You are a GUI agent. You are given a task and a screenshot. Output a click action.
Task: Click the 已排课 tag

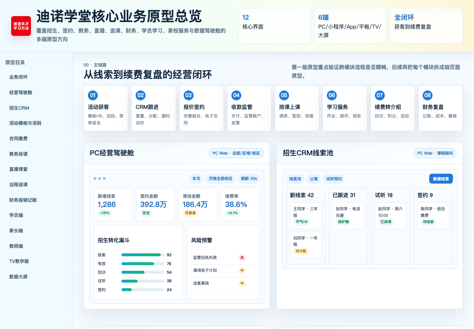(386, 222)
